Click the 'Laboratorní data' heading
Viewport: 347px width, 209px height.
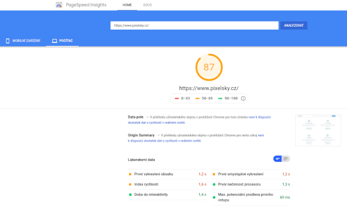pos(141,160)
